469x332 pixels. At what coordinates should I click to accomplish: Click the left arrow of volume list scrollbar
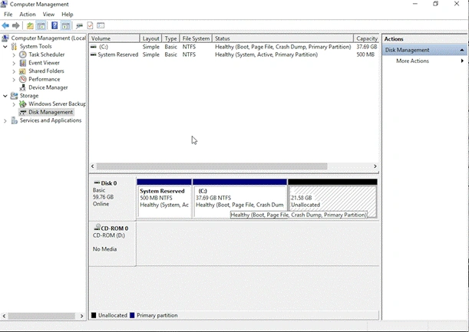(93, 166)
